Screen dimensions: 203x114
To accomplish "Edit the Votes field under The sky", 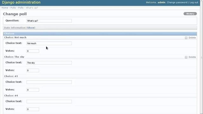I will click(x=33, y=70).
